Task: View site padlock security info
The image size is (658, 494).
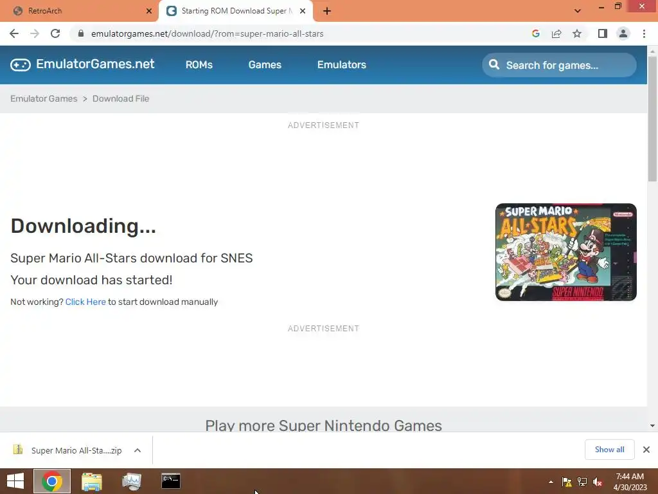Action: click(x=81, y=33)
